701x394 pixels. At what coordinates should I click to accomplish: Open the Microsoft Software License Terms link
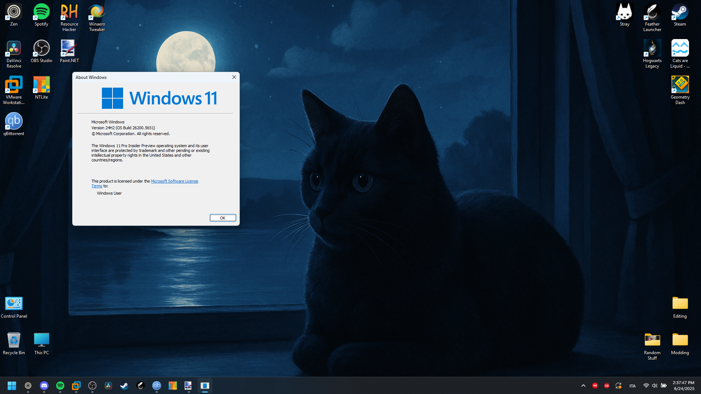(174, 181)
